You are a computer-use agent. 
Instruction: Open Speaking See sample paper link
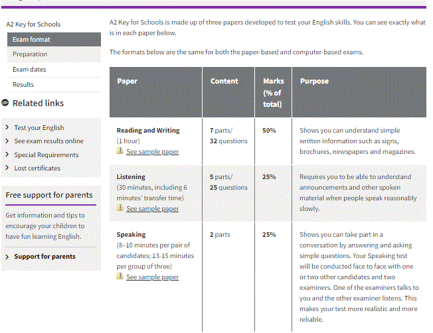coord(153,277)
